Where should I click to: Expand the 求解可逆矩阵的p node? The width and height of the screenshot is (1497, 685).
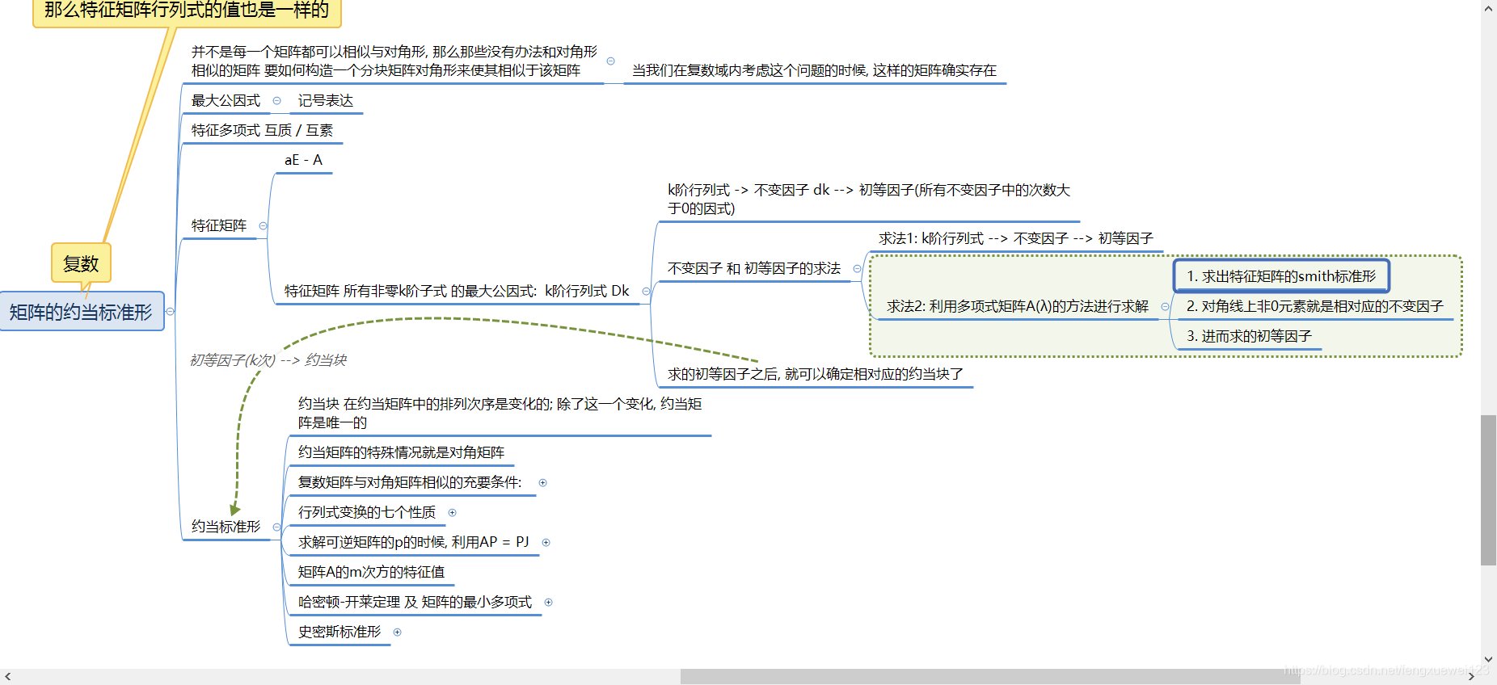click(546, 543)
